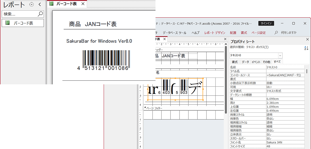The image size is (311, 149).
Task: Open the レポート pane filter dropdown arrow
Action: (31, 4)
